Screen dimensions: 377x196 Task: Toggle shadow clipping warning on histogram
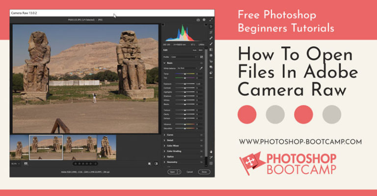coord(163,24)
